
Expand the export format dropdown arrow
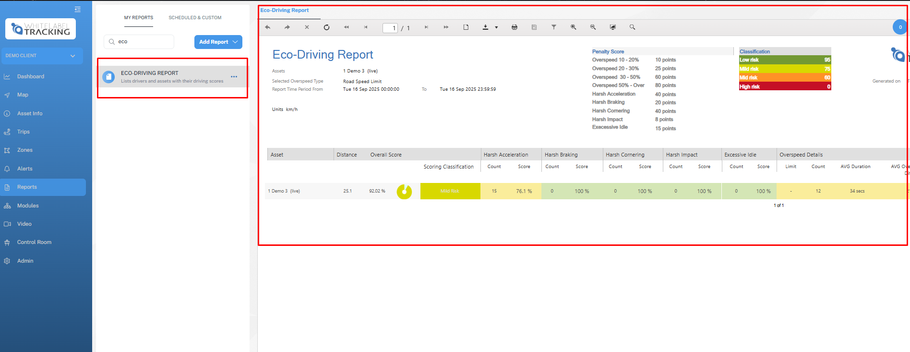[496, 27]
